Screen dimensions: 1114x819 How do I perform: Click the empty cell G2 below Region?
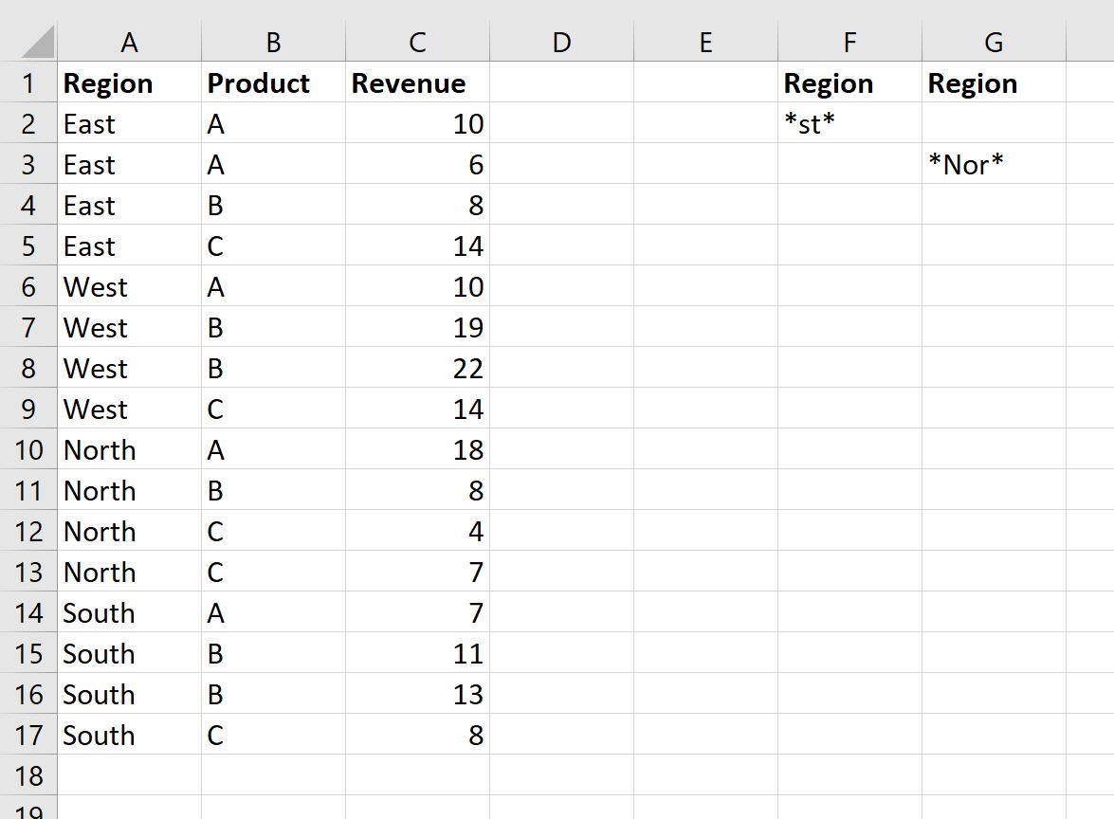[x=994, y=123]
